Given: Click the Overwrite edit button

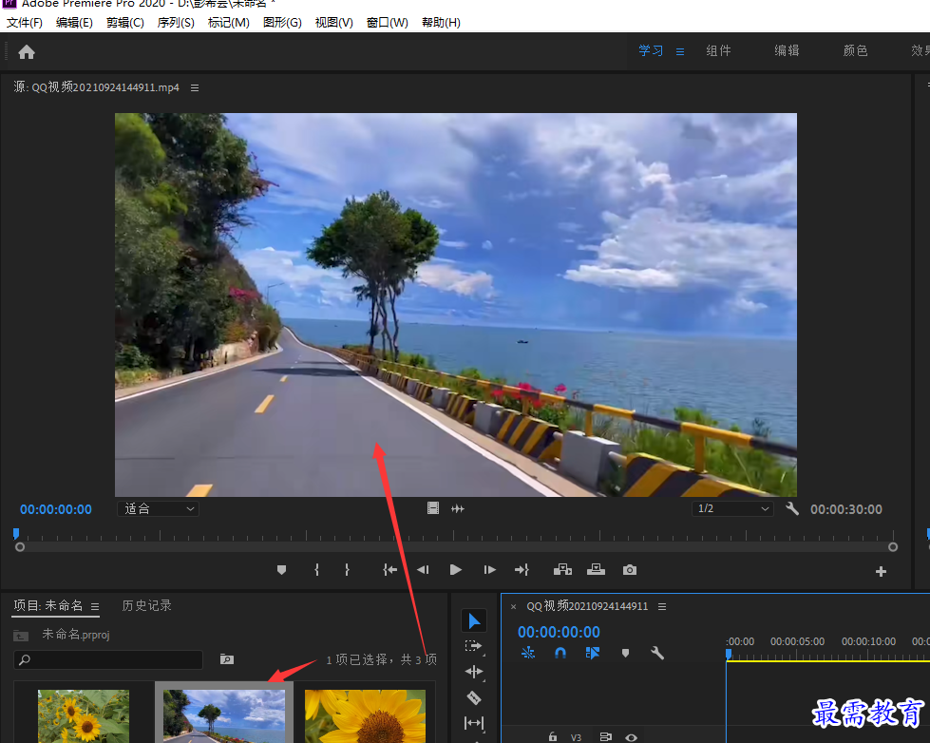Looking at the screenshot, I should [596, 570].
